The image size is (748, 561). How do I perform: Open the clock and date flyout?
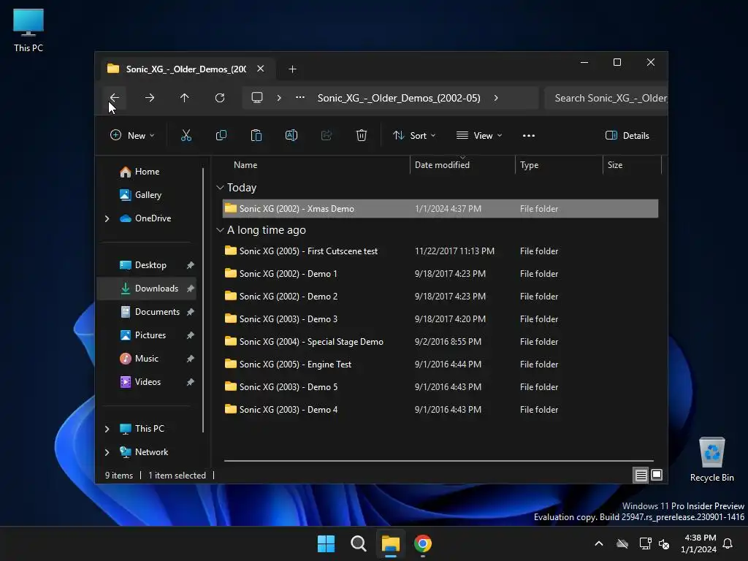(698, 543)
